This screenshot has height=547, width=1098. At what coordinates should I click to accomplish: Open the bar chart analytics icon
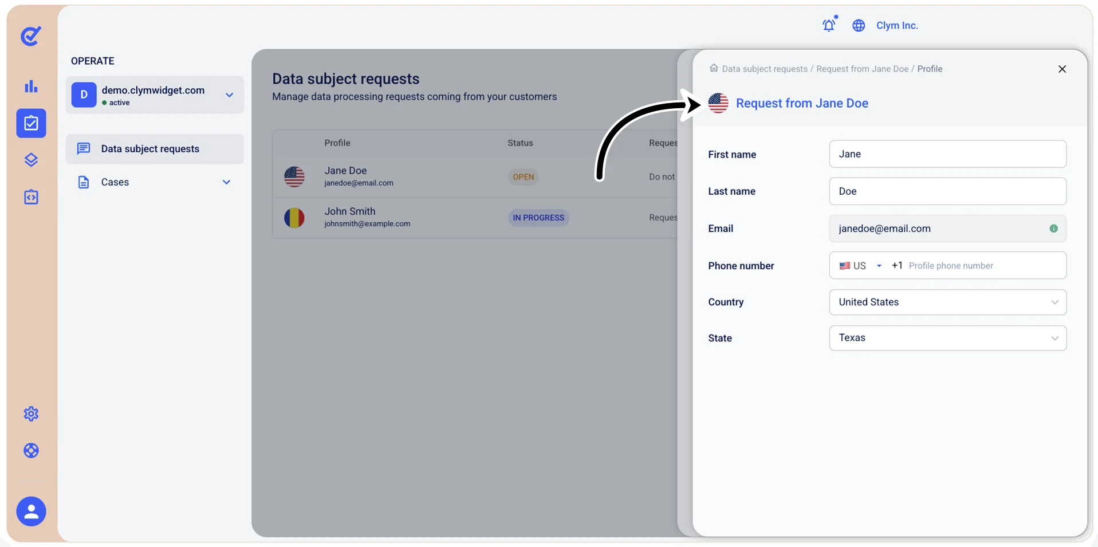[31, 86]
